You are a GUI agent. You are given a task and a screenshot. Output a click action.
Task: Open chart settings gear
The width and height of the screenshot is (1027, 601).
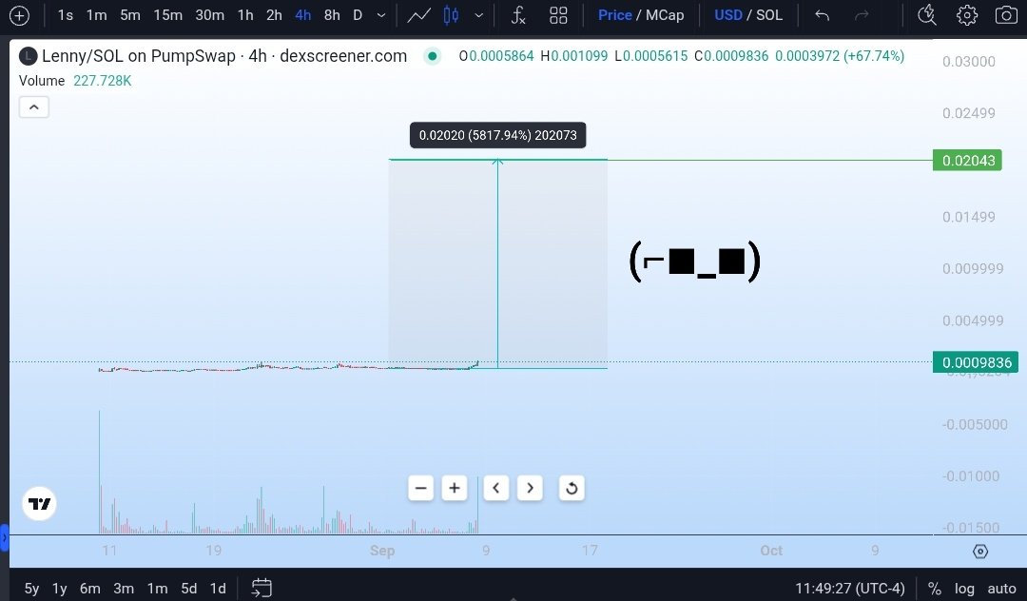coord(967,15)
